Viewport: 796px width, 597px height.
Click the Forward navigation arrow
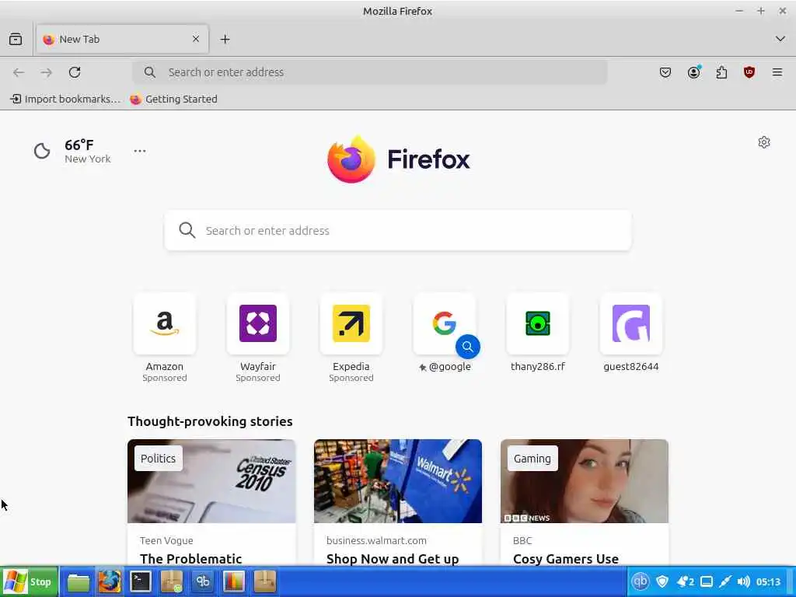[x=46, y=72]
